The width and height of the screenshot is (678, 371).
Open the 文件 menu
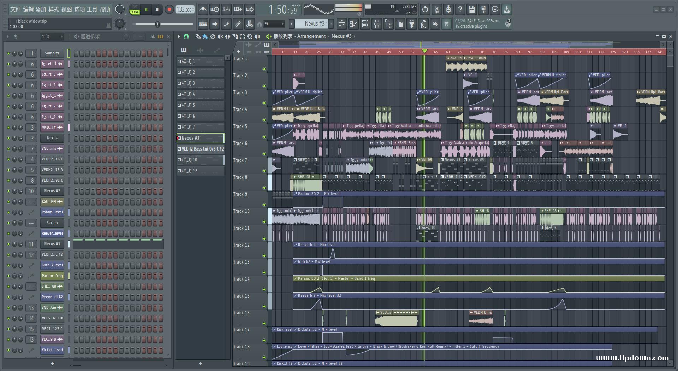[15, 10]
